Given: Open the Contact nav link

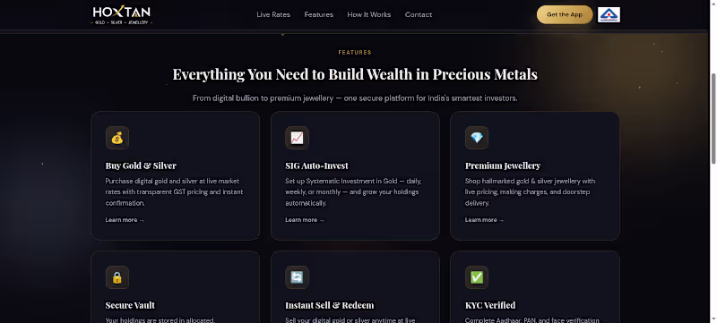Looking at the screenshot, I should point(419,14).
